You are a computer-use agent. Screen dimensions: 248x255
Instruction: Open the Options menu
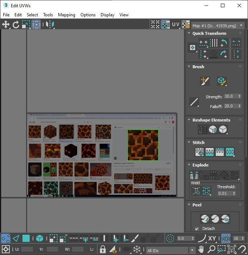tap(88, 15)
